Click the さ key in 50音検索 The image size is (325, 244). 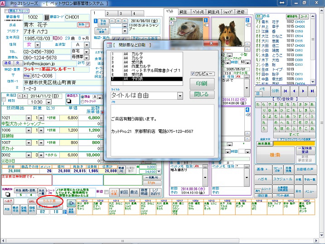tap(300, 105)
